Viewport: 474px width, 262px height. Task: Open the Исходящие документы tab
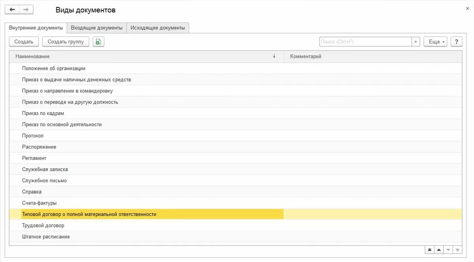pyautogui.click(x=158, y=28)
